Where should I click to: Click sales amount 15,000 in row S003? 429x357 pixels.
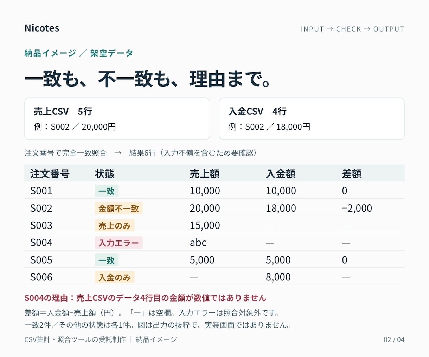(205, 225)
